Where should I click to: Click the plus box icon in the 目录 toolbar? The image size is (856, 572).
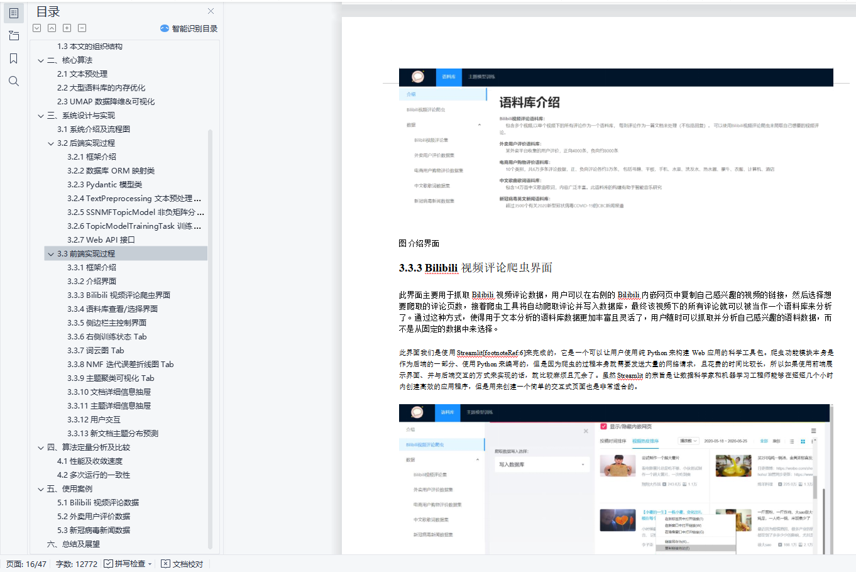tap(67, 28)
